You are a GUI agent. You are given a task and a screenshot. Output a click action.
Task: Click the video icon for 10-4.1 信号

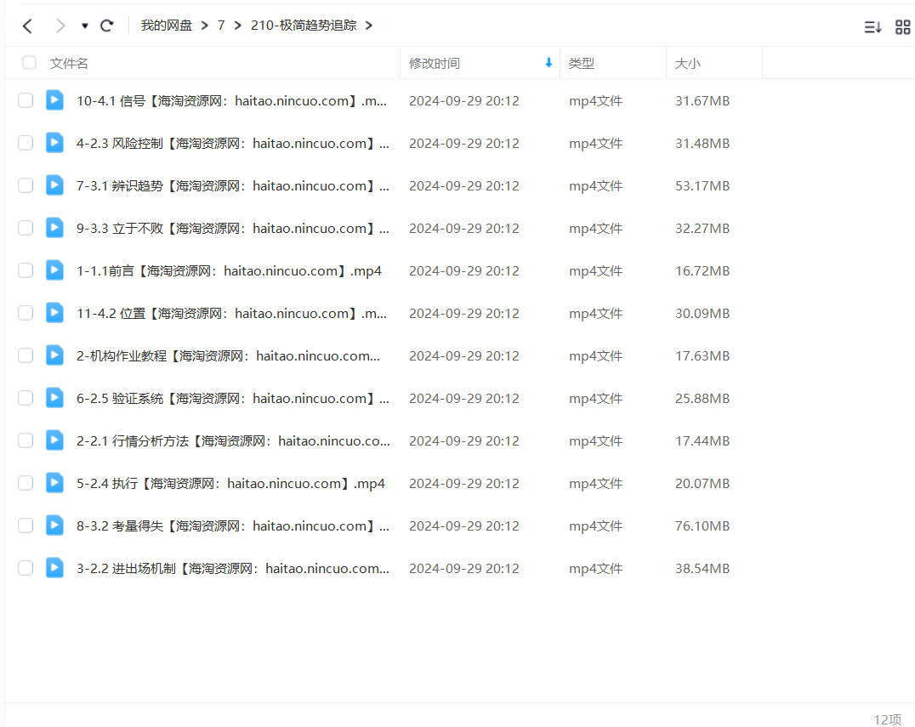(x=55, y=100)
